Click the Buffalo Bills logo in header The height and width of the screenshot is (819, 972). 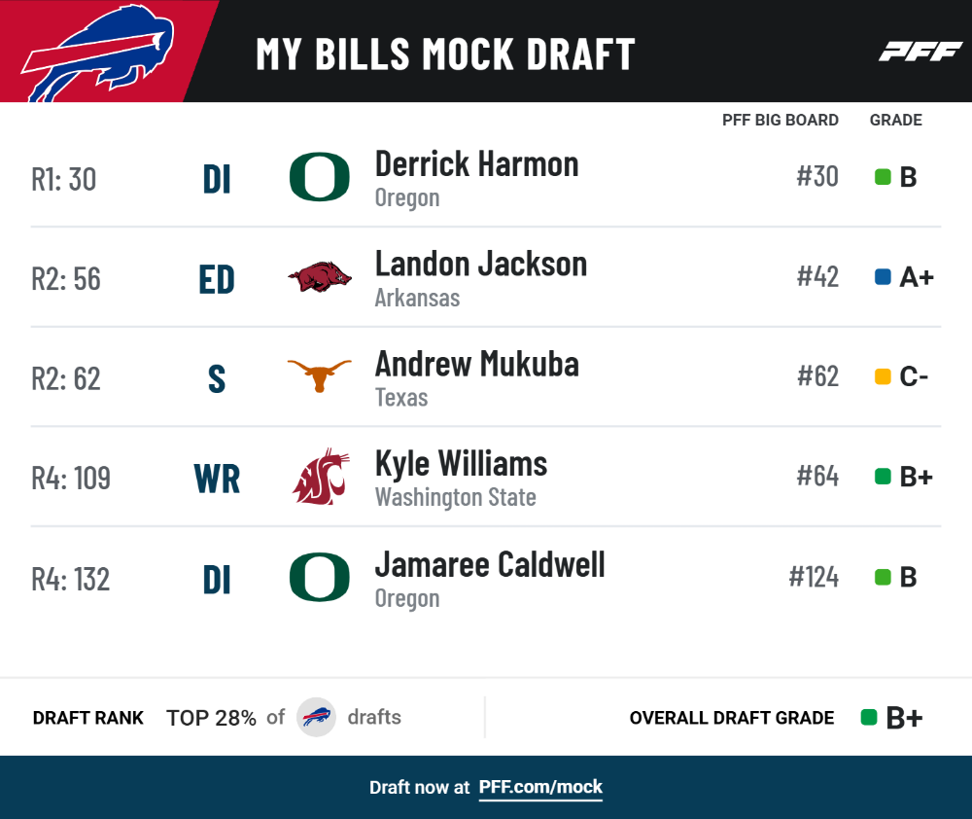point(98,53)
